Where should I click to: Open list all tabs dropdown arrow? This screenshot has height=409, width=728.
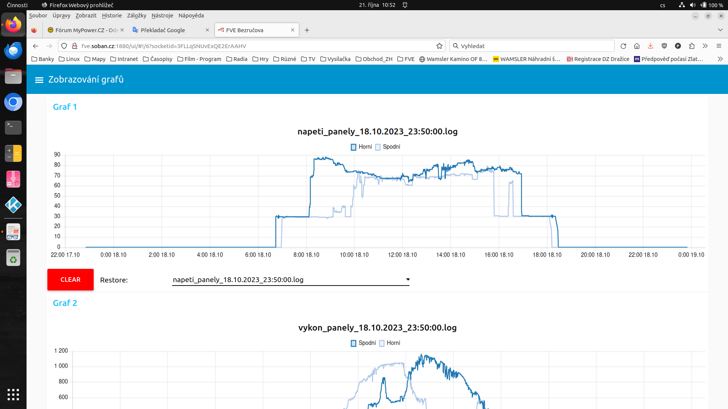tap(720, 30)
